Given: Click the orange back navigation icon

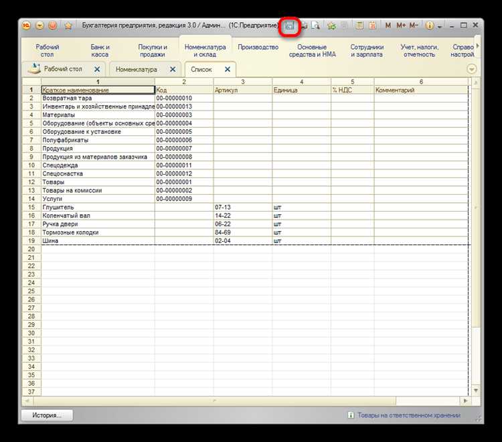Looking at the screenshot, I should pyautogui.click(x=52, y=25).
